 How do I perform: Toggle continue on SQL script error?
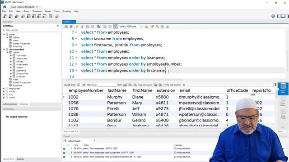point(99,27)
